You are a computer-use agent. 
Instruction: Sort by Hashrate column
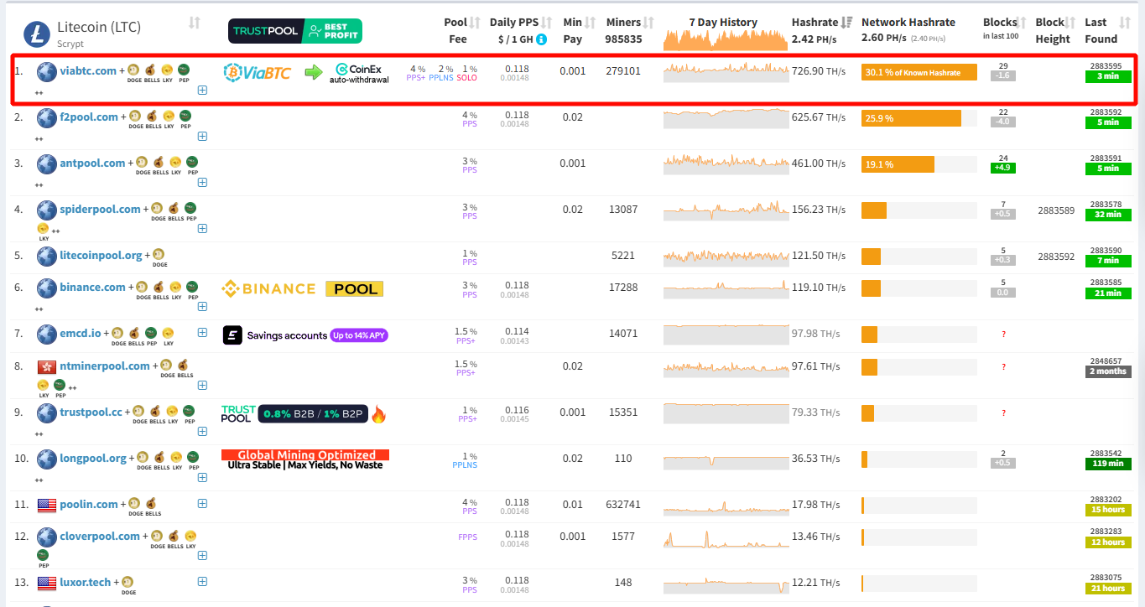point(847,23)
